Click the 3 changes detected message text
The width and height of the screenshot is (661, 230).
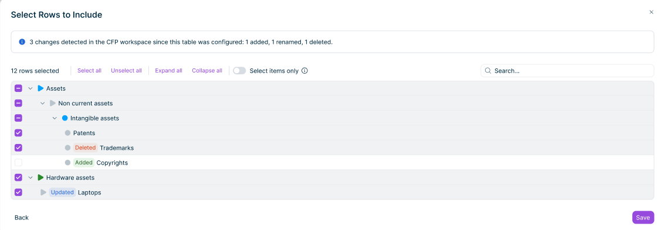pos(181,42)
